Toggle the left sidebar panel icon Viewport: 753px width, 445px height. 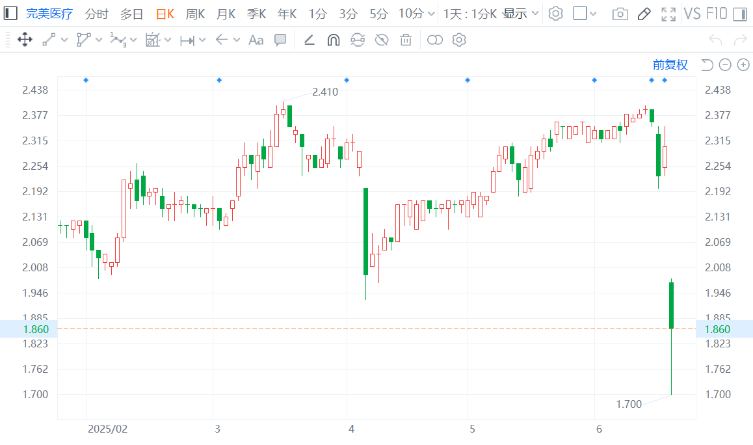coord(10,13)
